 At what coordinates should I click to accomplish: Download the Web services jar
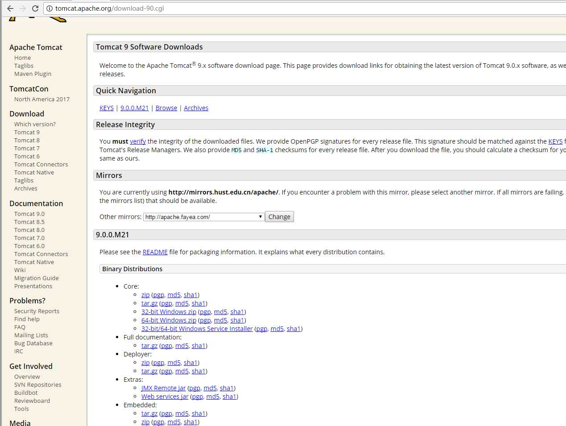click(165, 397)
